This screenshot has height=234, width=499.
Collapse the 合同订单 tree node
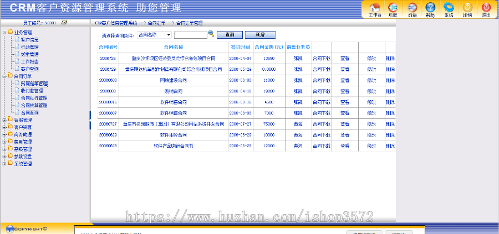[x=4, y=76]
